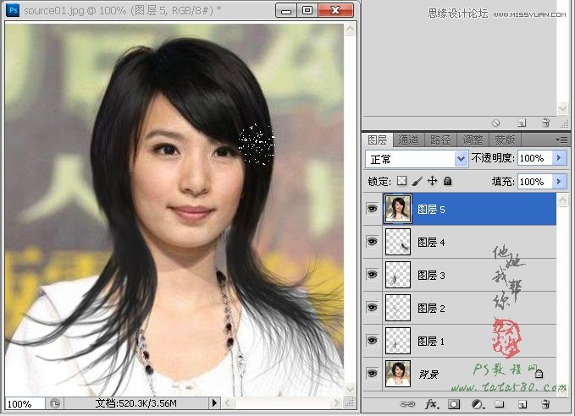Open the status bar document info arrow
Image resolution: width=575 pixels, height=416 pixels.
pyautogui.click(x=214, y=403)
